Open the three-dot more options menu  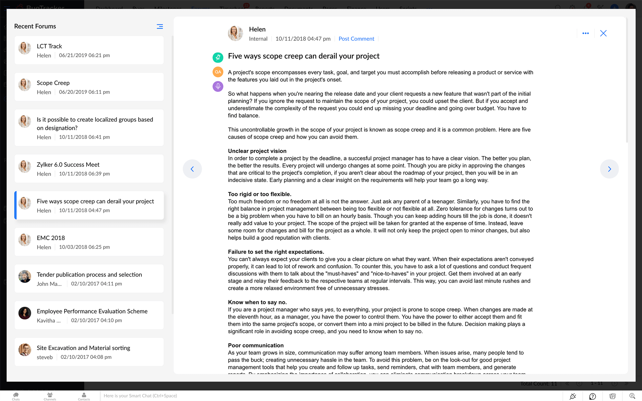coord(585,33)
